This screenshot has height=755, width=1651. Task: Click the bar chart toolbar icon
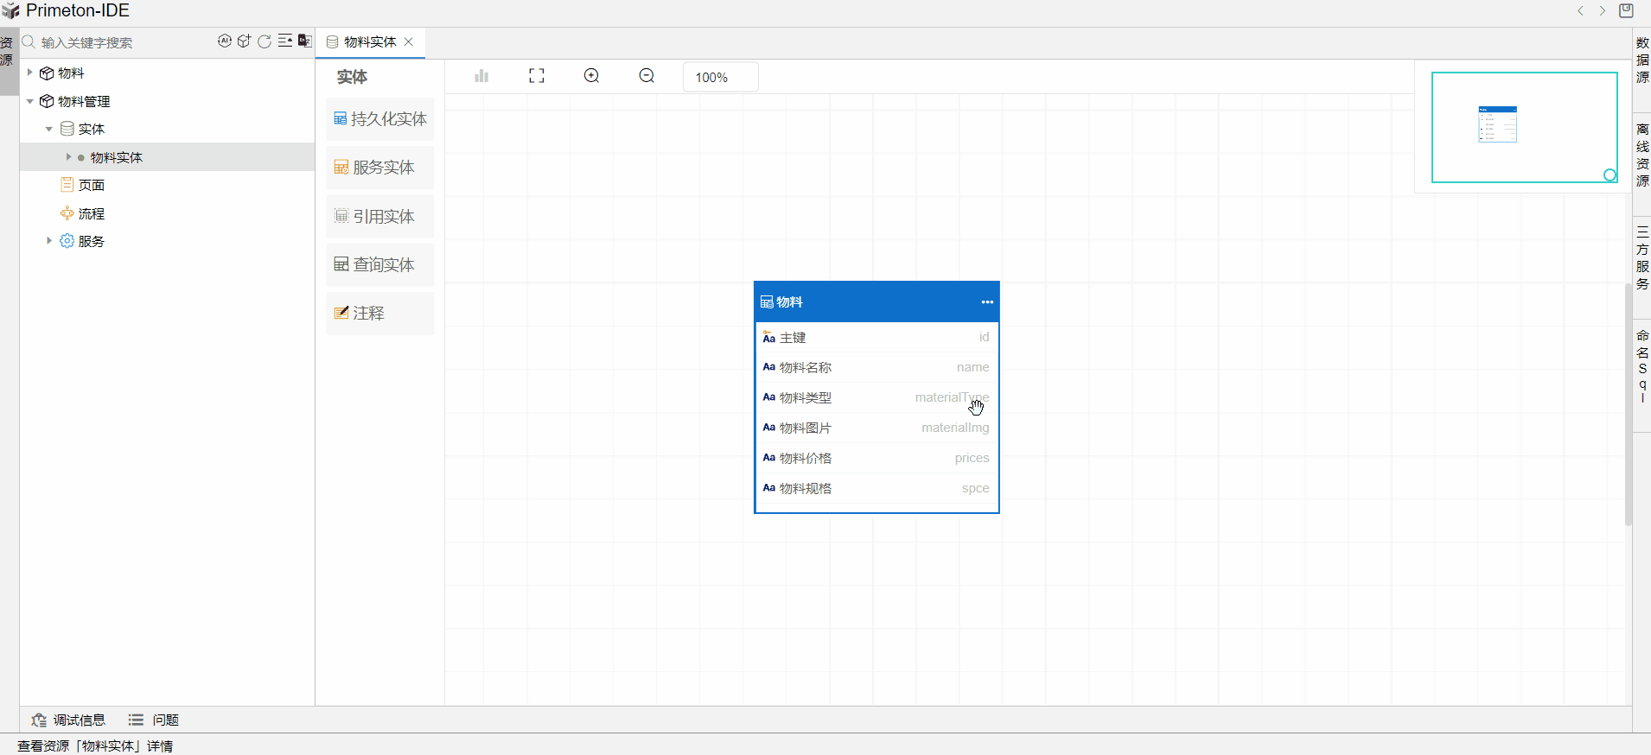click(481, 76)
